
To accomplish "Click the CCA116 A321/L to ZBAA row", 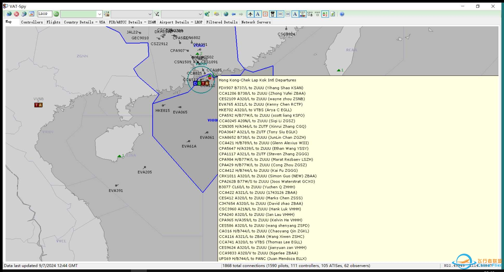I will pos(261,237).
